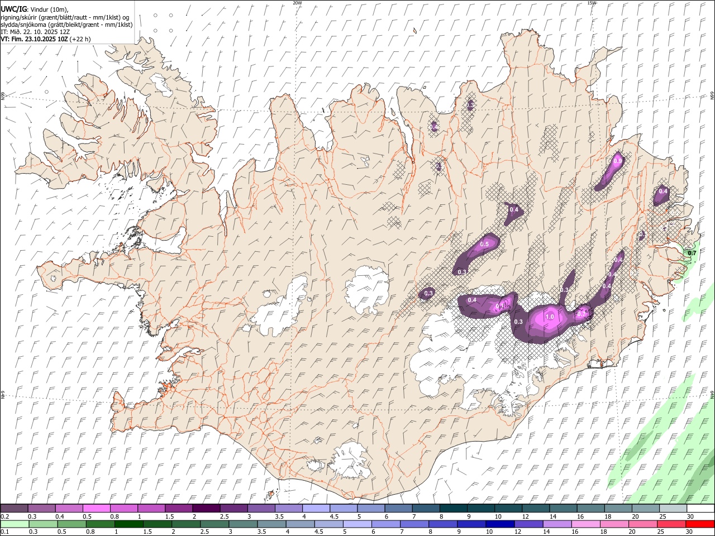
Task: Click the light pink rain swatch between 16 and 18
Action: coord(585,524)
